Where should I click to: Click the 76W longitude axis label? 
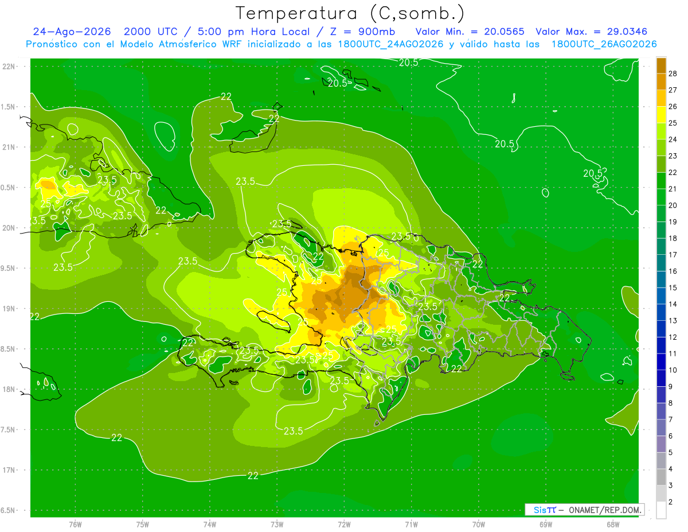[x=75, y=524]
